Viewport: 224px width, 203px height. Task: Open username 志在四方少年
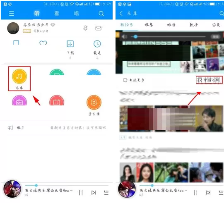(x=36, y=25)
